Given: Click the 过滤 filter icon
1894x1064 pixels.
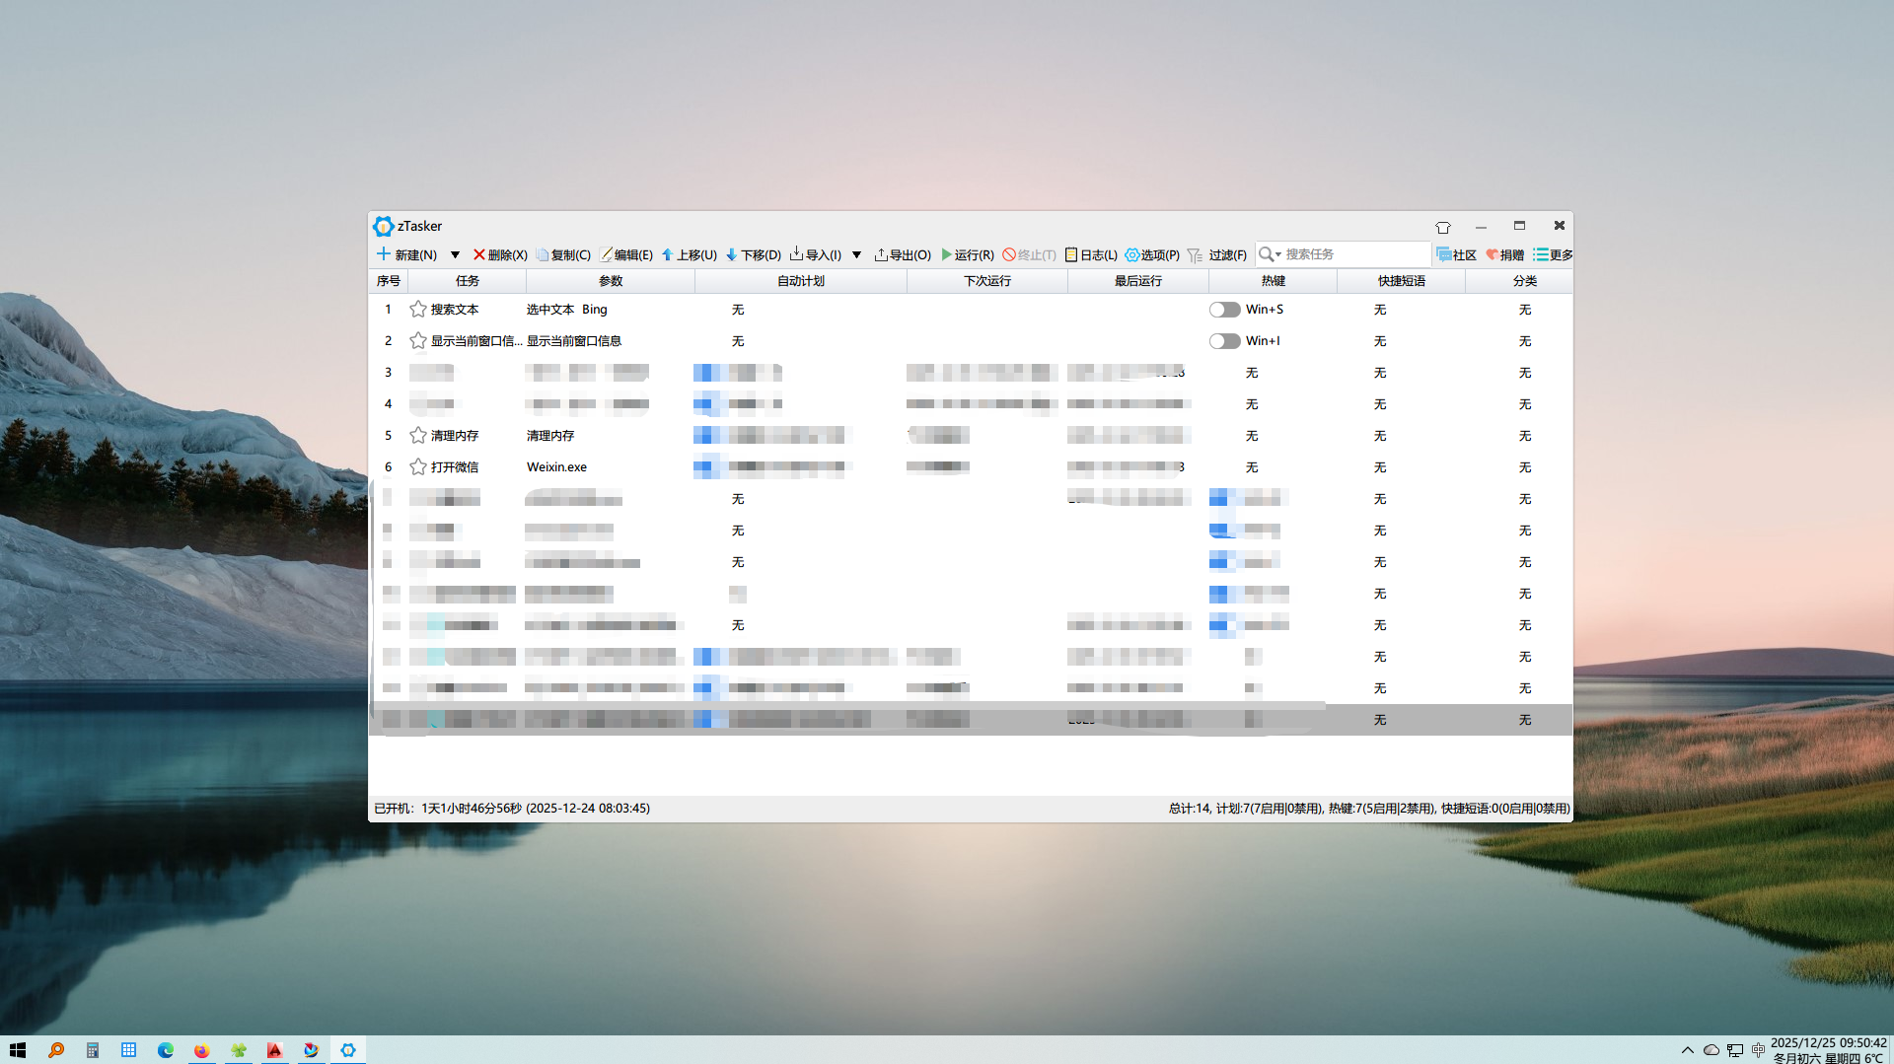Looking at the screenshot, I should pos(1195,254).
